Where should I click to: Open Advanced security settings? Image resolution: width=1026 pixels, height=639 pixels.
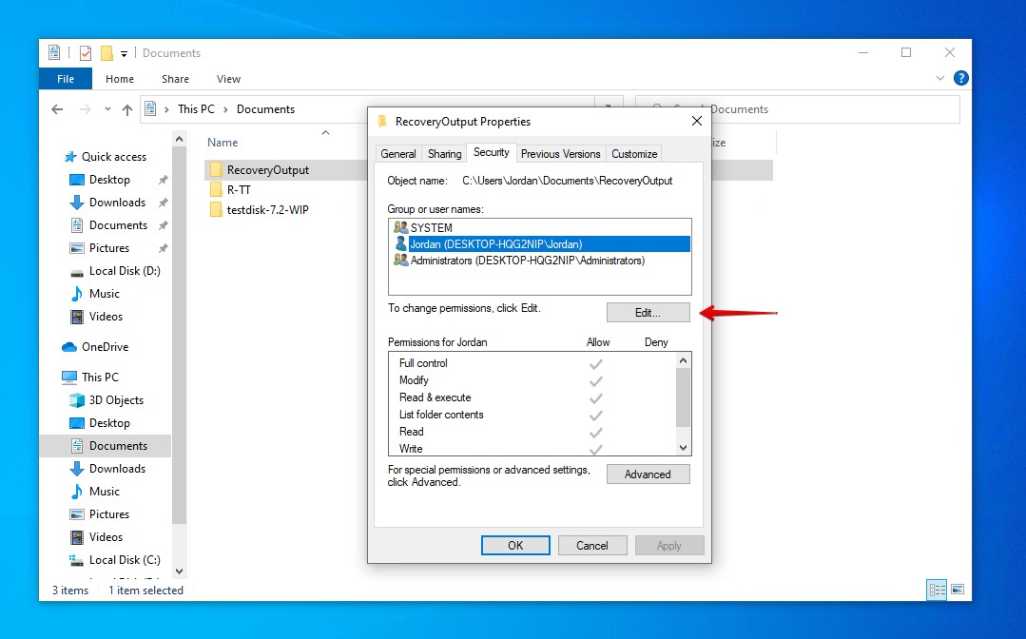(648, 474)
